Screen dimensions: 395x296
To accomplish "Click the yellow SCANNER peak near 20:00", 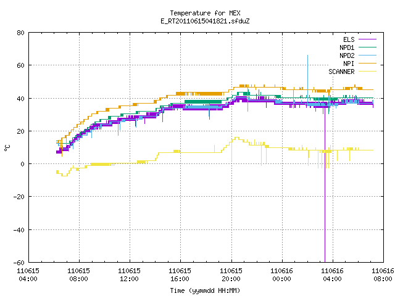I will tap(237, 138).
